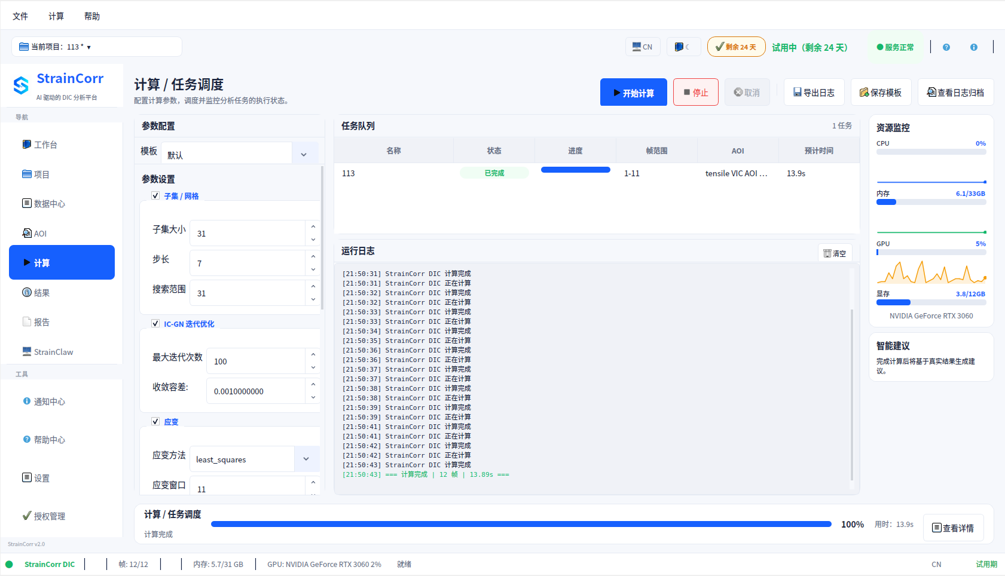
Task: Uncheck the 子集 / 网格 checkbox
Action: (155, 195)
